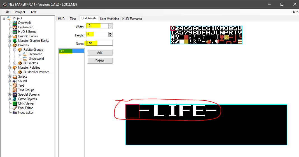Click the Text Groups icon

(15, 90)
